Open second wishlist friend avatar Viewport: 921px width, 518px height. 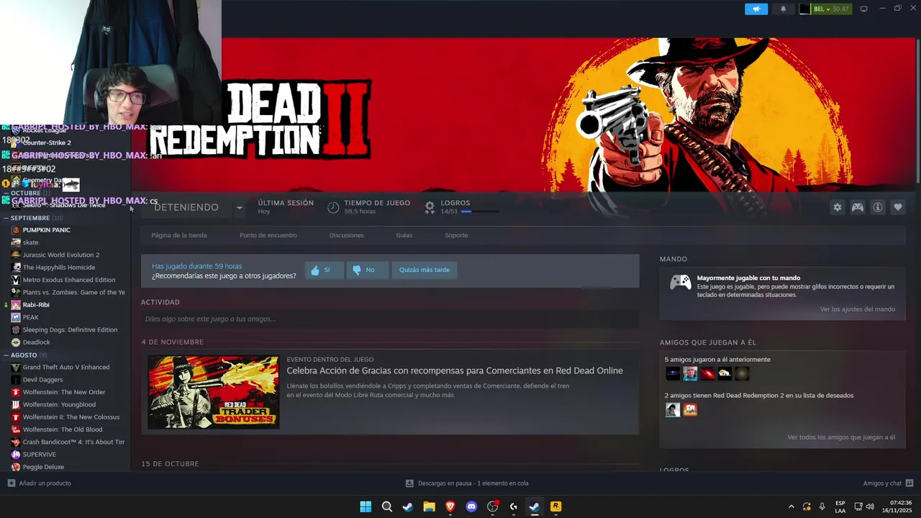coord(690,409)
